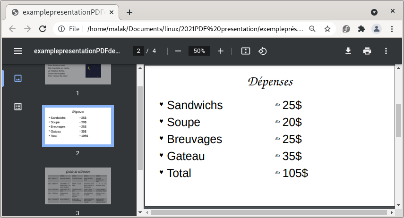The width and height of the screenshot is (404, 218).
Task: Open the tab search dropdown
Action: coord(374,12)
